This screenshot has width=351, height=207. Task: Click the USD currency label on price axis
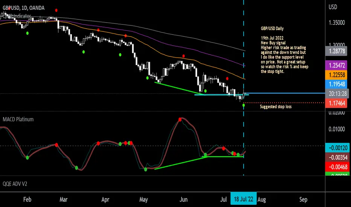point(333,7)
